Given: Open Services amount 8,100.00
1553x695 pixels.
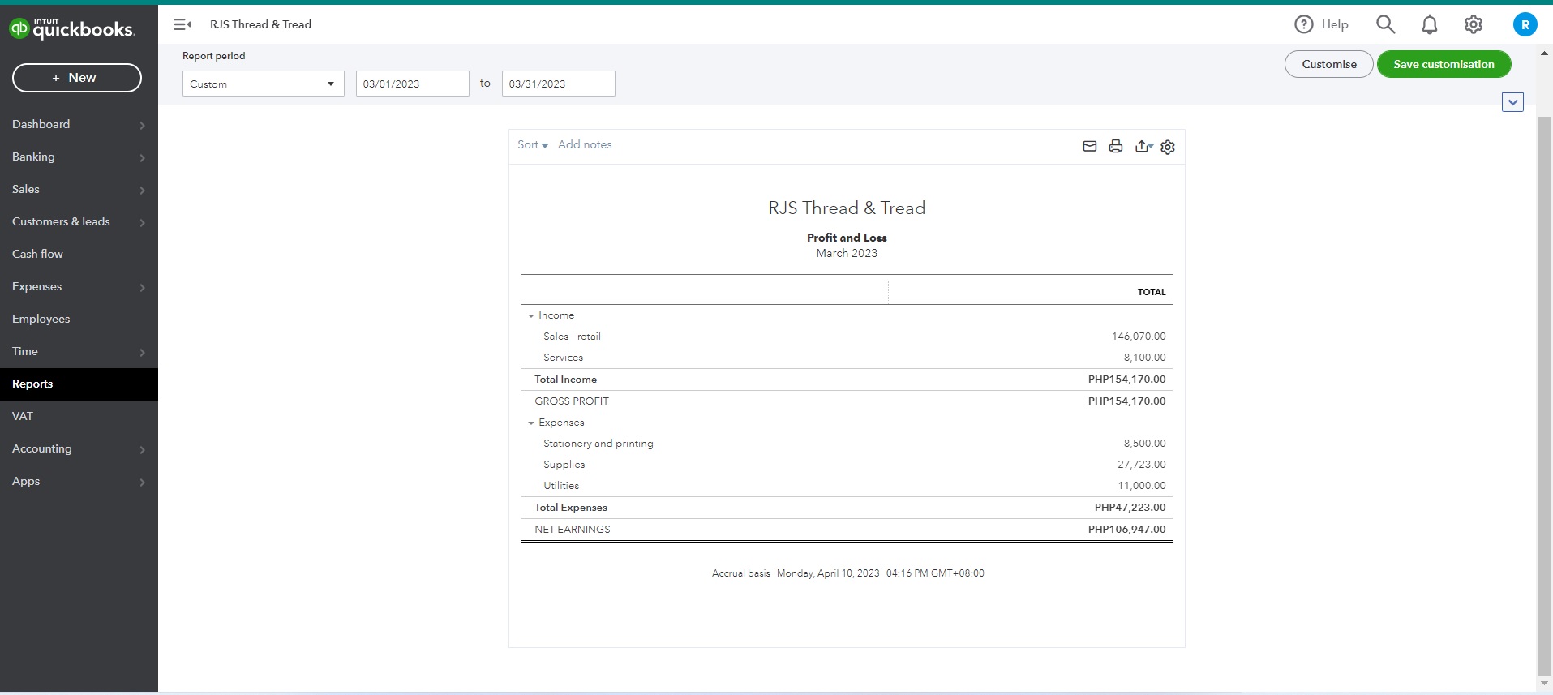Looking at the screenshot, I should (1144, 358).
